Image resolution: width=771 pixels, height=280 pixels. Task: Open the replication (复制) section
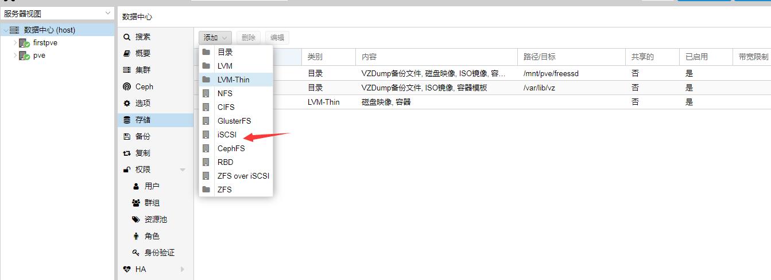[142, 153]
